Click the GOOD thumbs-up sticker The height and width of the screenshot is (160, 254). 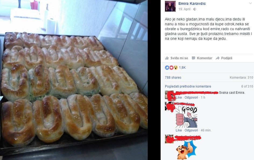pyautogui.click(x=186, y=117)
